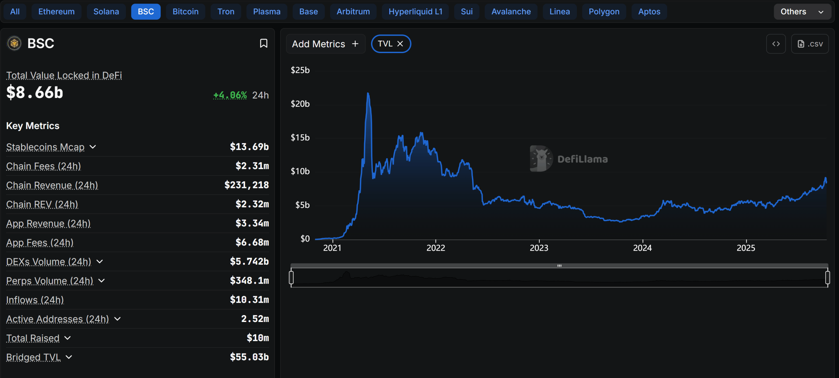The width and height of the screenshot is (839, 378).
Task: Click the BSC chain logo
Action: (x=14, y=43)
